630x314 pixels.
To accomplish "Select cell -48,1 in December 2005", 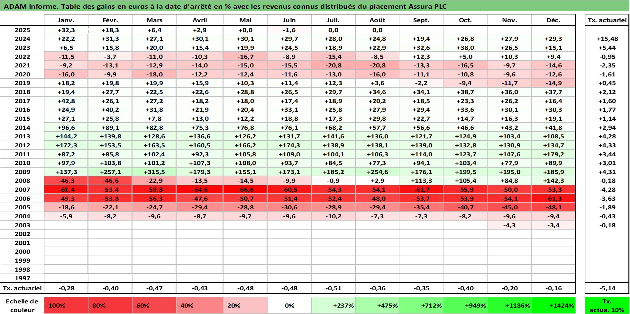I will click(553, 207).
